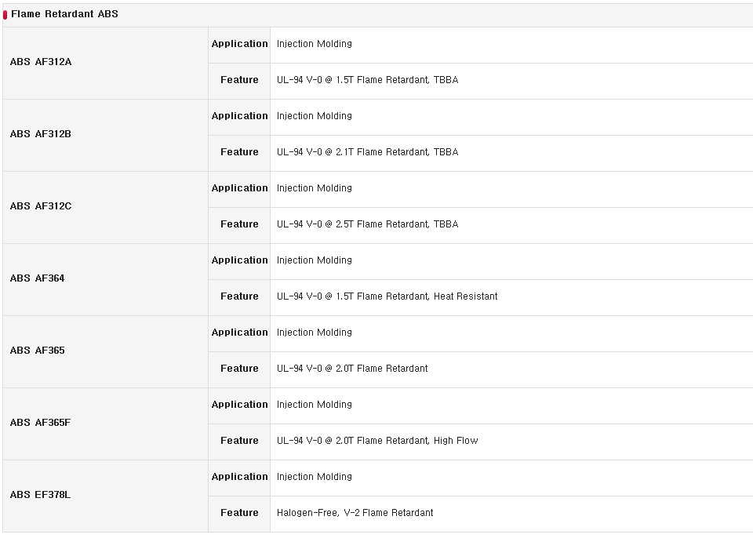The height and width of the screenshot is (538, 753).
Task: Click Application label in AF312A row
Action: [x=240, y=44]
